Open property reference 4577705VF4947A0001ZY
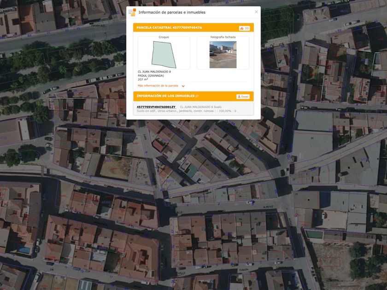 (x=156, y=107)
